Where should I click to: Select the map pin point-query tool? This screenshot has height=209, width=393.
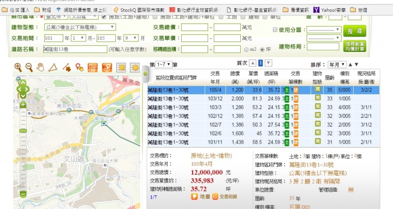(x=80, y=68)
